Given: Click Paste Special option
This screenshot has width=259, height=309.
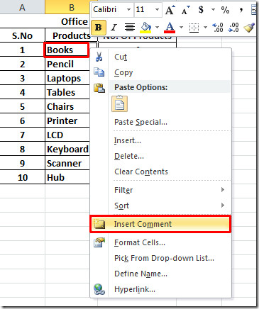Looking at the screenshot, I should click(140, 122).
